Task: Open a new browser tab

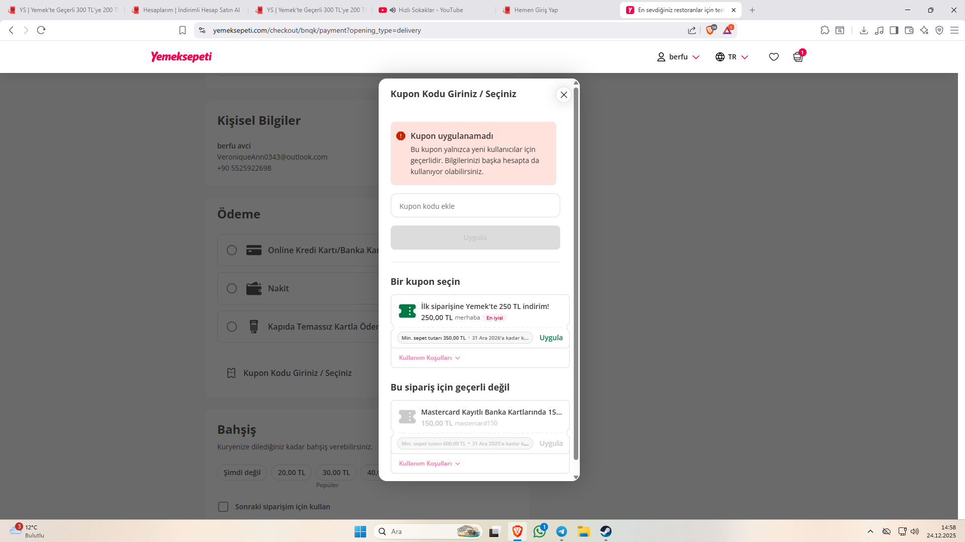Action: click(x=752, y=10)
